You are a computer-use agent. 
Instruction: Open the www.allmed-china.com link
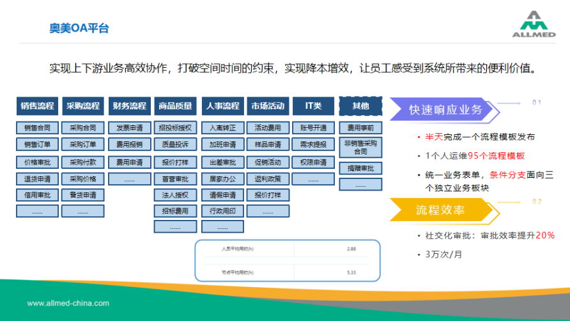click(68, 303)
